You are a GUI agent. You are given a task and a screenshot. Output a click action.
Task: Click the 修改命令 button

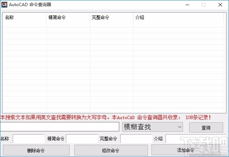(x=111, y=150)
